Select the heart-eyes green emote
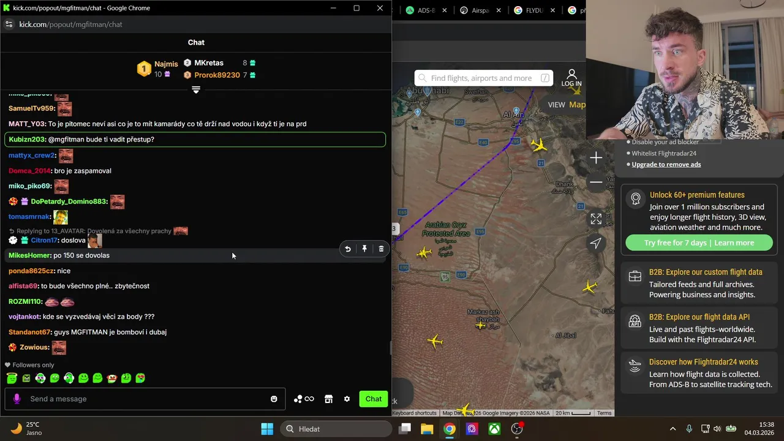The width and height of the screenshot is (784, 441). 140,378
